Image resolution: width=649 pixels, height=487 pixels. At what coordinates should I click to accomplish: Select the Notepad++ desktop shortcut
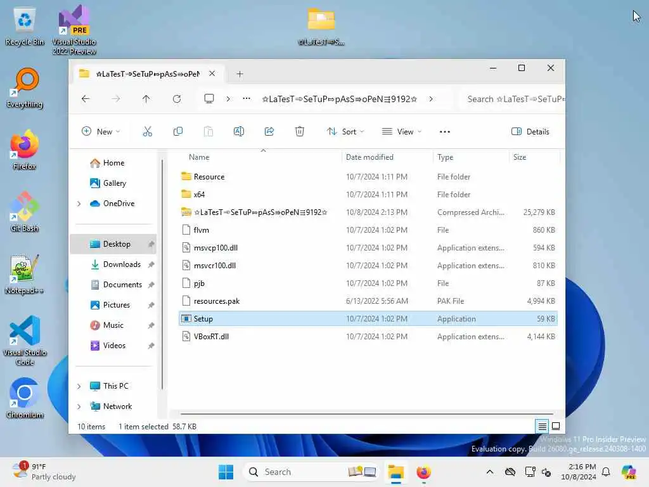click(x=25, y=274)
